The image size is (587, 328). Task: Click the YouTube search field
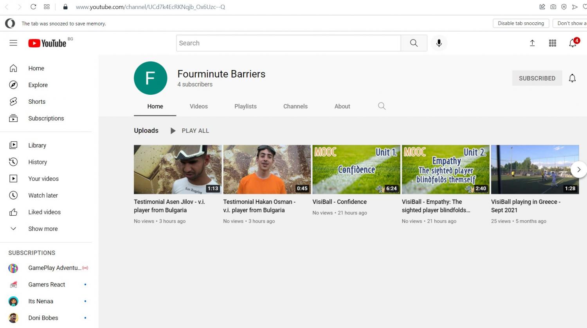click(x=288, y=43)
